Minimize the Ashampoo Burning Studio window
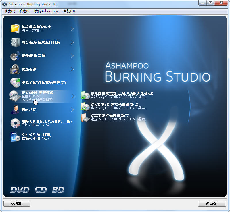The height and width of the screenshot is (212, 230). point(203,3)
